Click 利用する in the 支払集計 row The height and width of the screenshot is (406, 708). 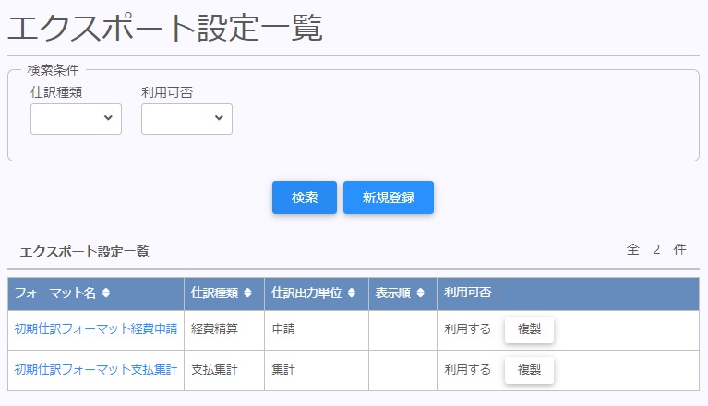[467, 370]
